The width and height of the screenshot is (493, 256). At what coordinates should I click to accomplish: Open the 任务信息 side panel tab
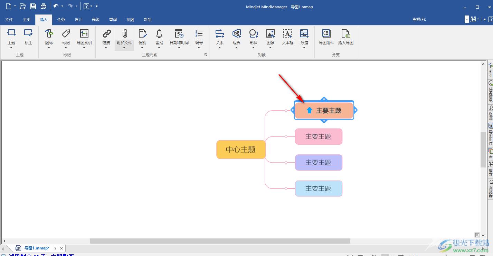tap(491, 92)
